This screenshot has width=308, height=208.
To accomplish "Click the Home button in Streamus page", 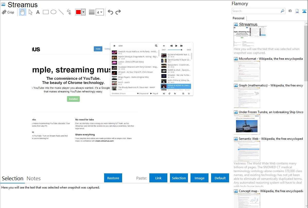I will point(98,49).
